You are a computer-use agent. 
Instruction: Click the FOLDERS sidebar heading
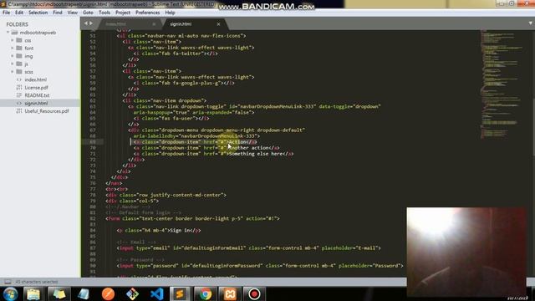click(x=17, y=24)
